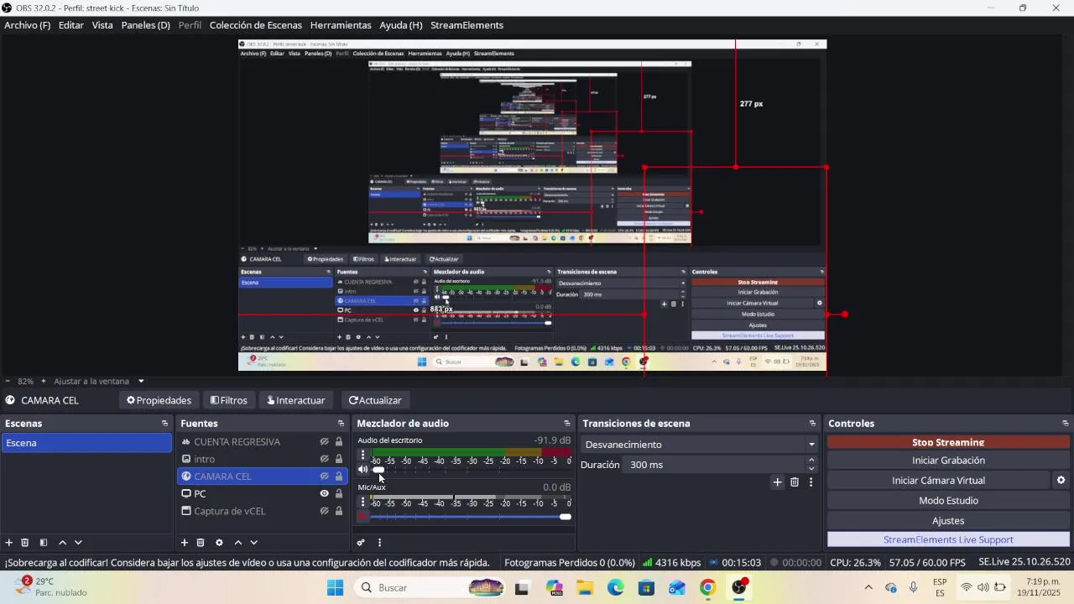Unmute Mic/Aux red speaker icon

coord(362,517)
